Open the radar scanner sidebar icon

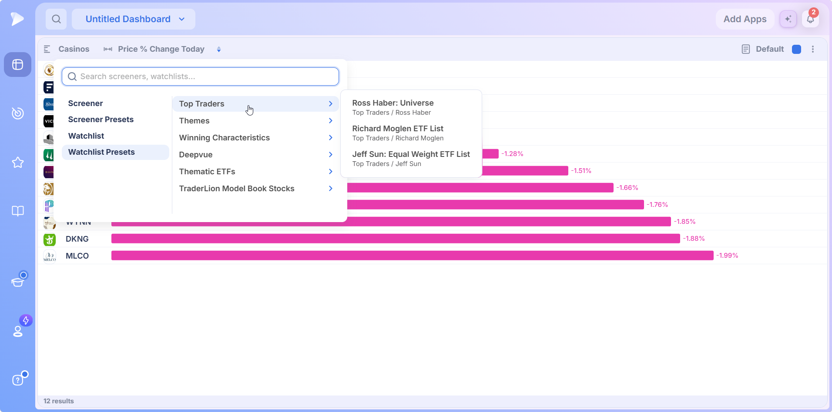click(x=17, y=113)
